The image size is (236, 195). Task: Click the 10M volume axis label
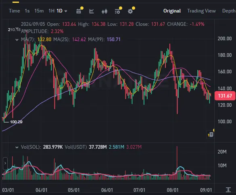click(x=222, y=166)
